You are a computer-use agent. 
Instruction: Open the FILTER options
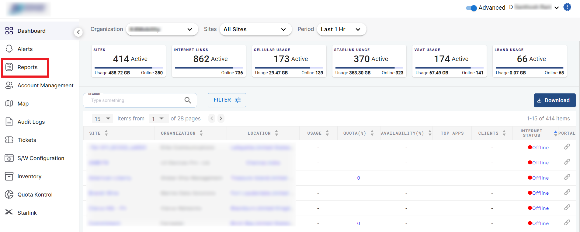click(227, 100)
